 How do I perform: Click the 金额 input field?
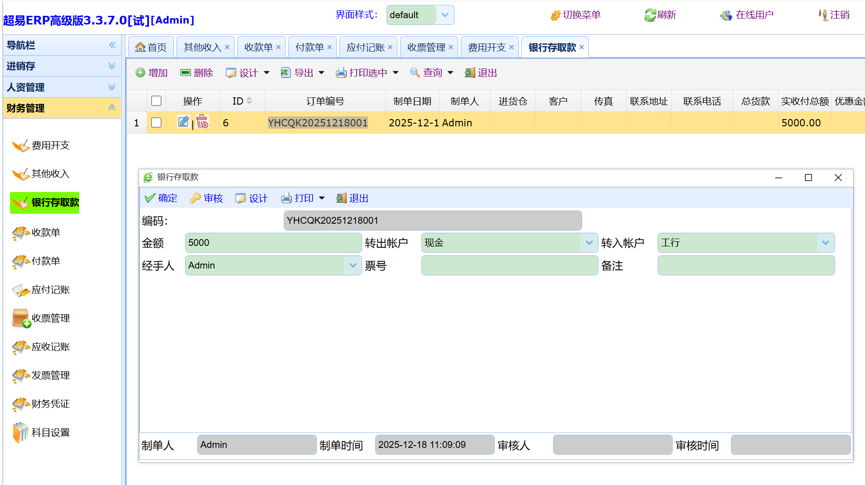point(273,243)
